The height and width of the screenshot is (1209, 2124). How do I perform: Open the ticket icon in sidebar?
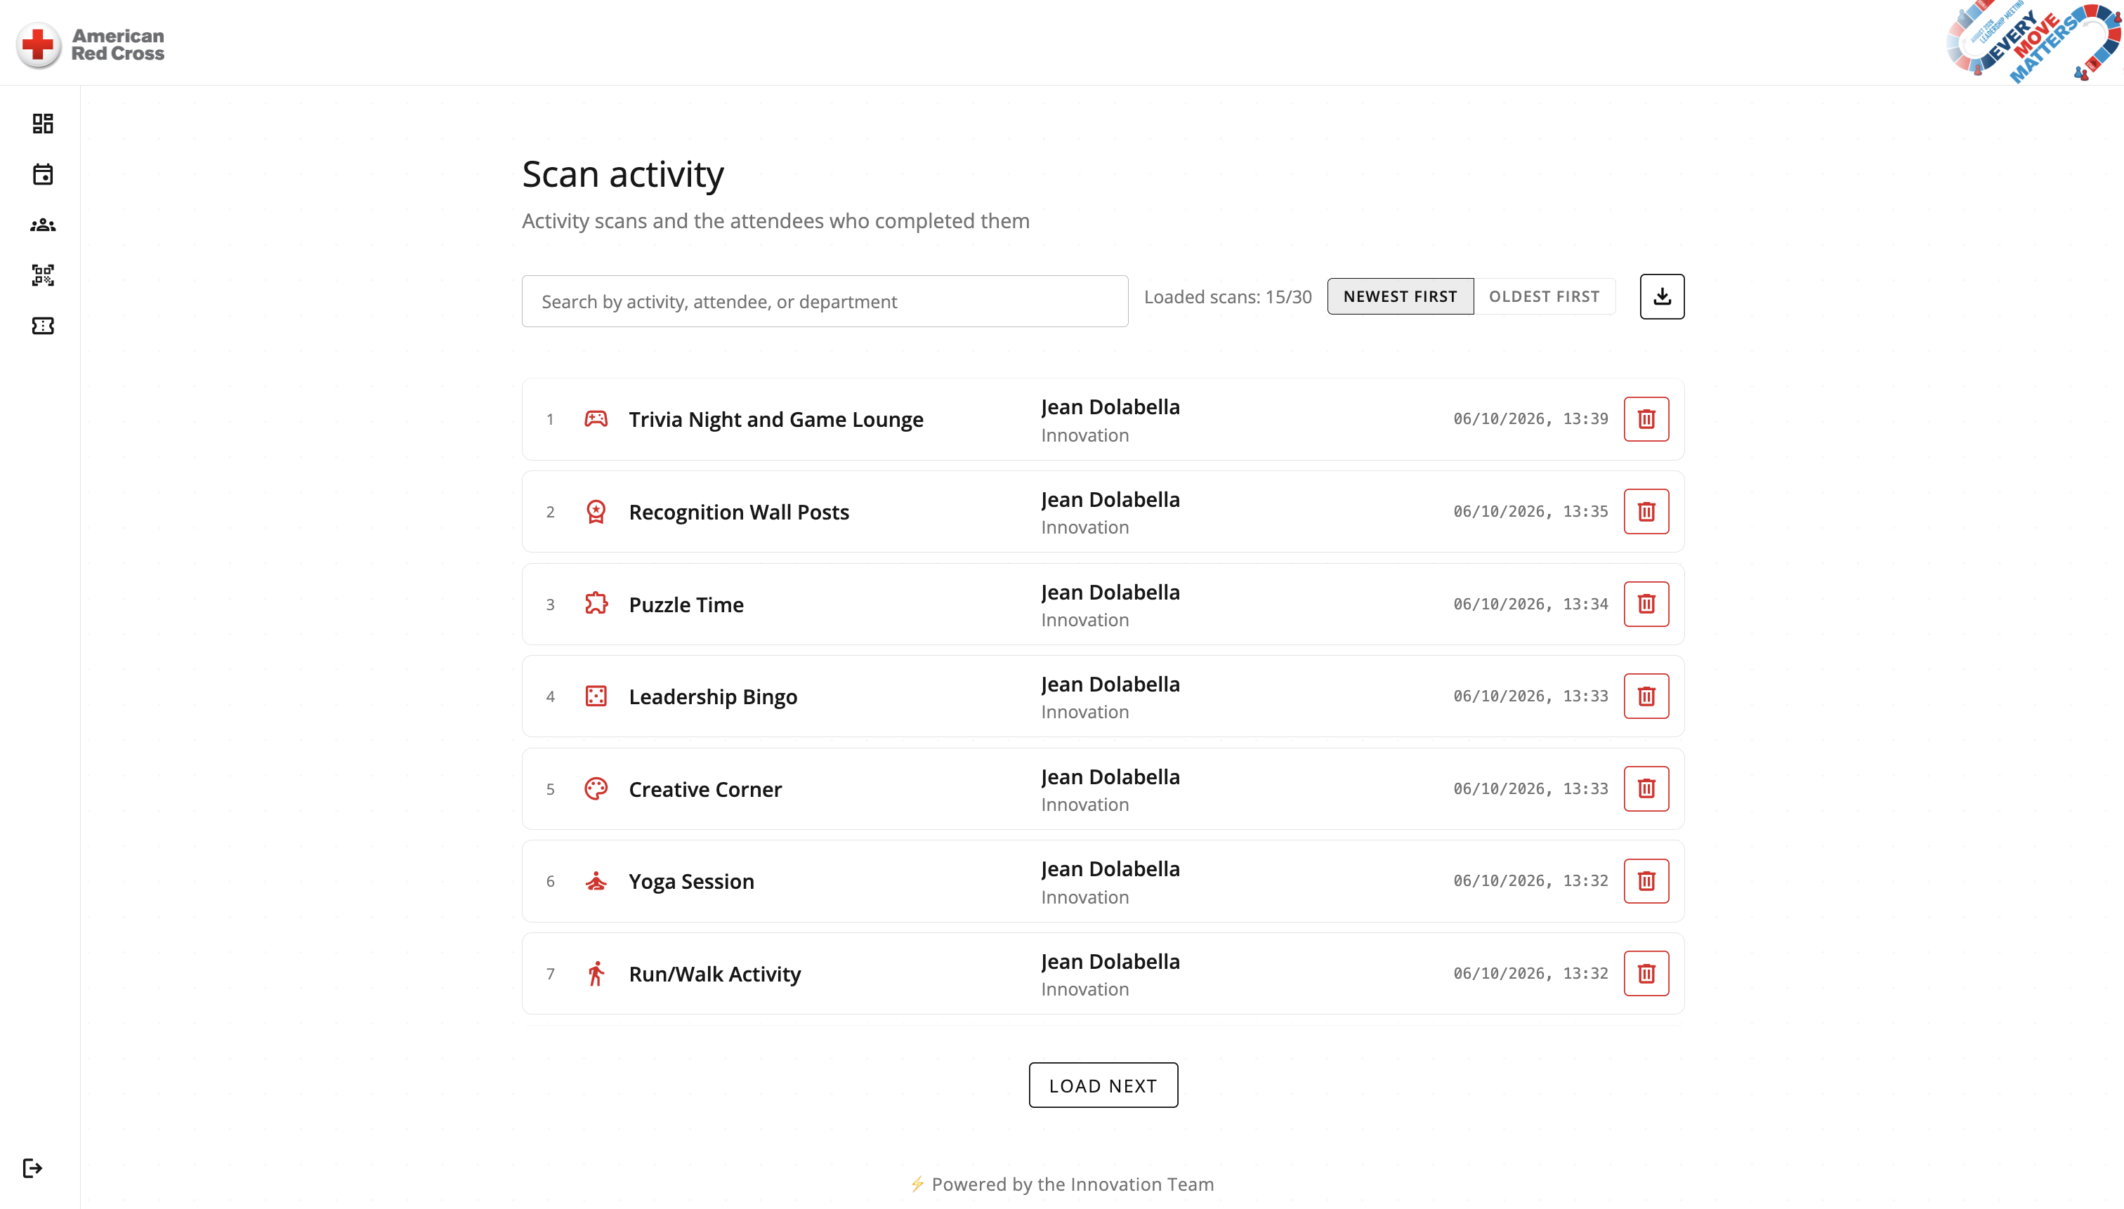click(x=42, y=326)
